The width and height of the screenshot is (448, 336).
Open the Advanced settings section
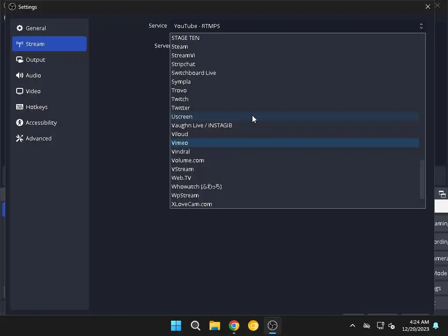click(x=49, y=138)
